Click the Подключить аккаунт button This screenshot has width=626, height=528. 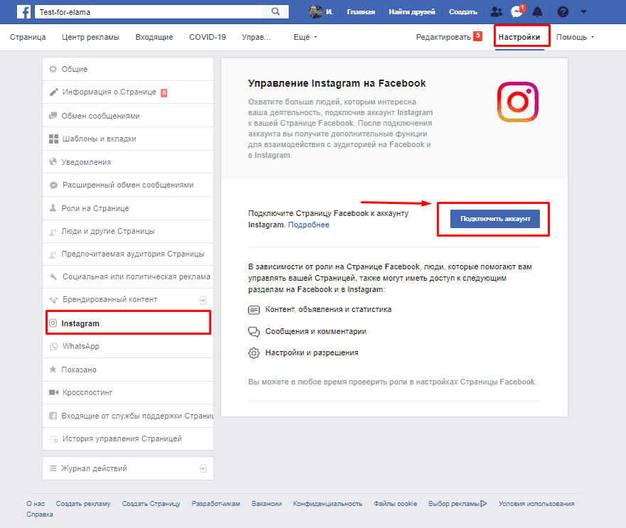tap(495, 219)
